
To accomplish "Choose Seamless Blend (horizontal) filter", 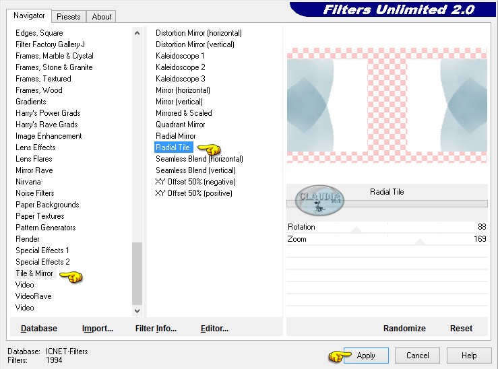I will [199, 159].
